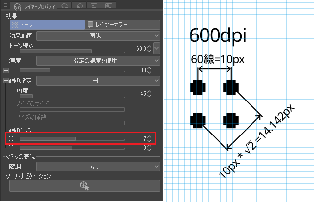Open the third panel tab icon
The height and width of the screenshot is (202, 314).
pos(80,6)
